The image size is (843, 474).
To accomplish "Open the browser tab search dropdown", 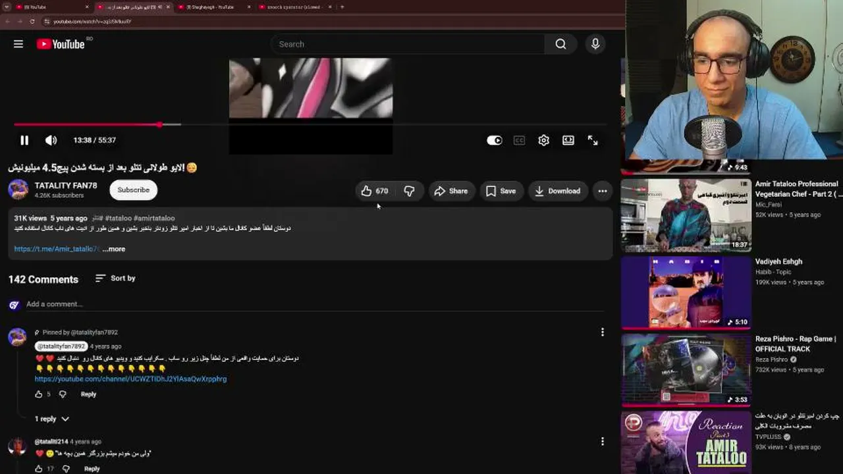I will coord(6,7).
